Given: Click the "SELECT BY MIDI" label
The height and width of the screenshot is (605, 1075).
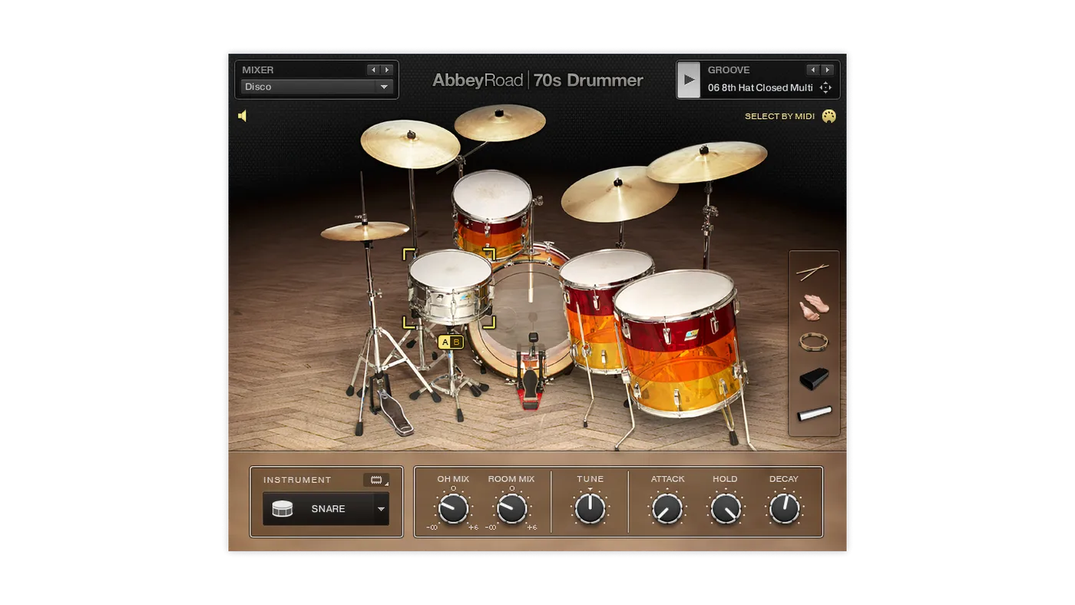Looking at the screenshot, I should click(x=779, y=117).
